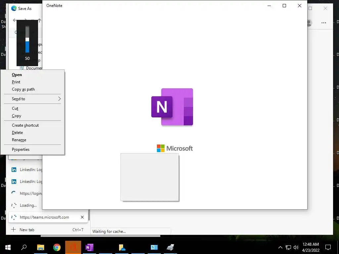The width and height of the screenshot is (339, 254).
Task: Maximize the OneNote window
Action: point(284,6)
